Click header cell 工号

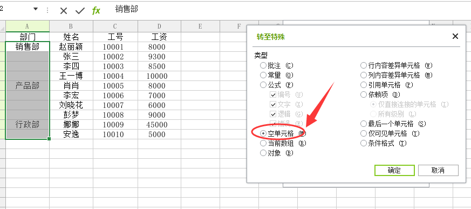click(x=115, y=37)
